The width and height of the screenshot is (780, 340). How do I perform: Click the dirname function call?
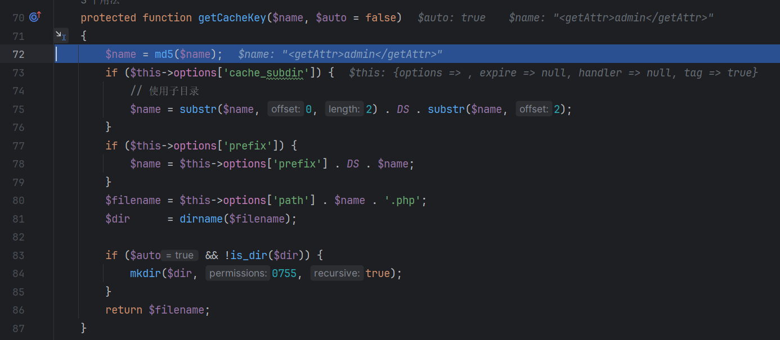[201, 219]
